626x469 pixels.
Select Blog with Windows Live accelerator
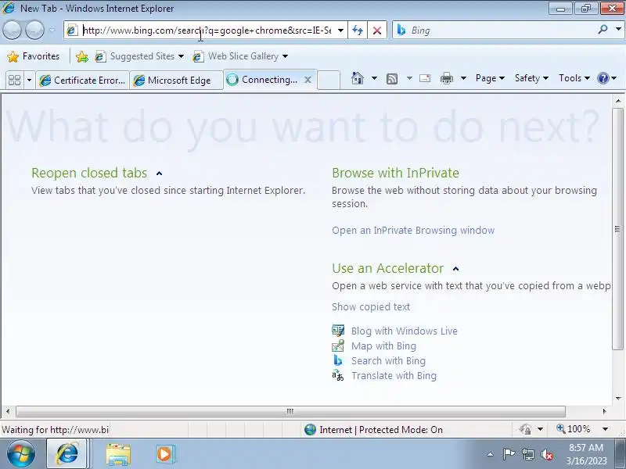[405, 331]
